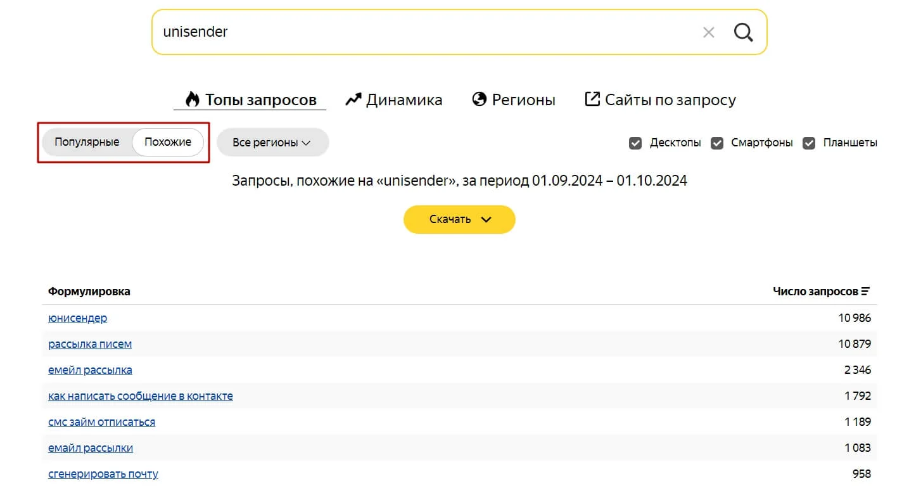The image size is (909, 486).
Task: Click the flame icon for top queries
Action: coord(192,99)
